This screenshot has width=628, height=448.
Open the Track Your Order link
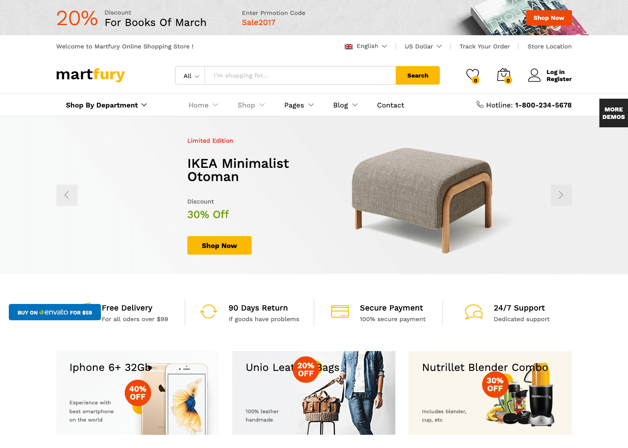pyautogui.click(x=484, y=46)
